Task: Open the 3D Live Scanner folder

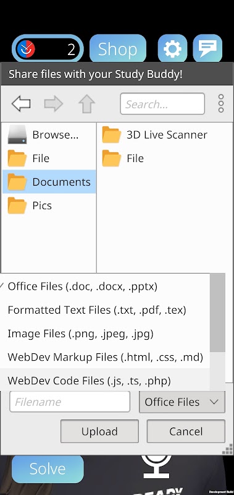Action: (154, 135)
